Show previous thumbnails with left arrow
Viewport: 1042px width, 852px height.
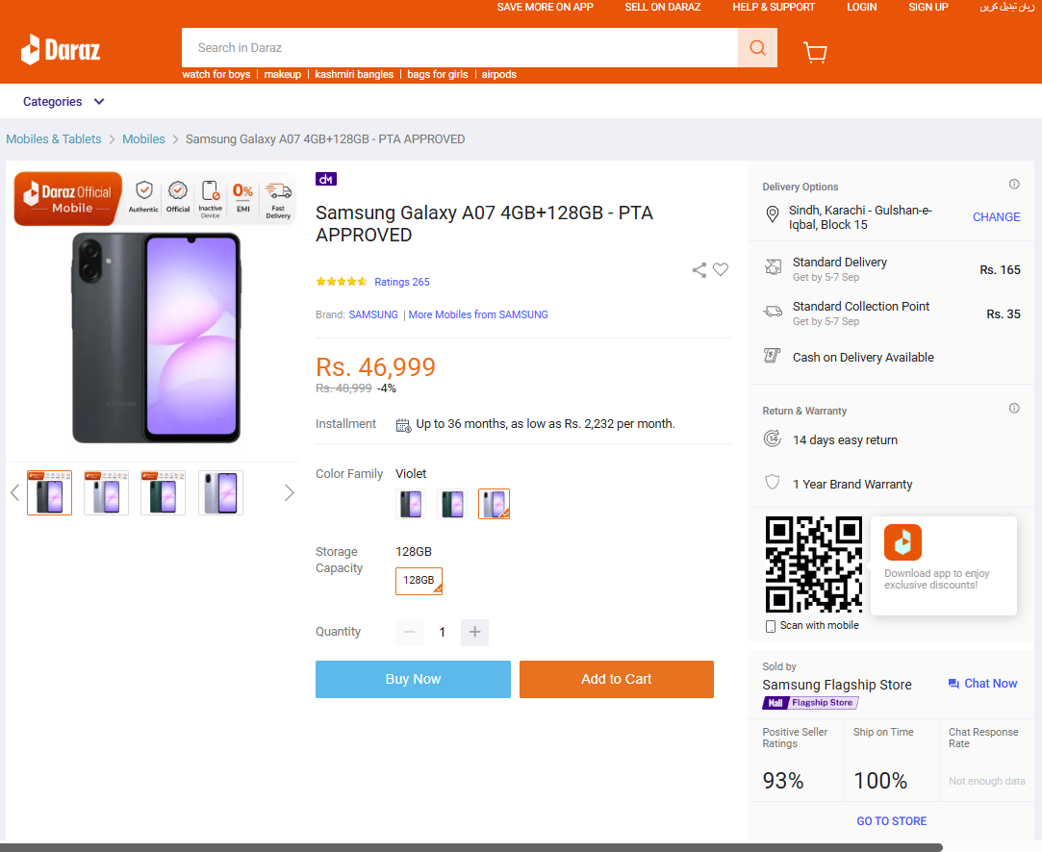coord(14,492)
